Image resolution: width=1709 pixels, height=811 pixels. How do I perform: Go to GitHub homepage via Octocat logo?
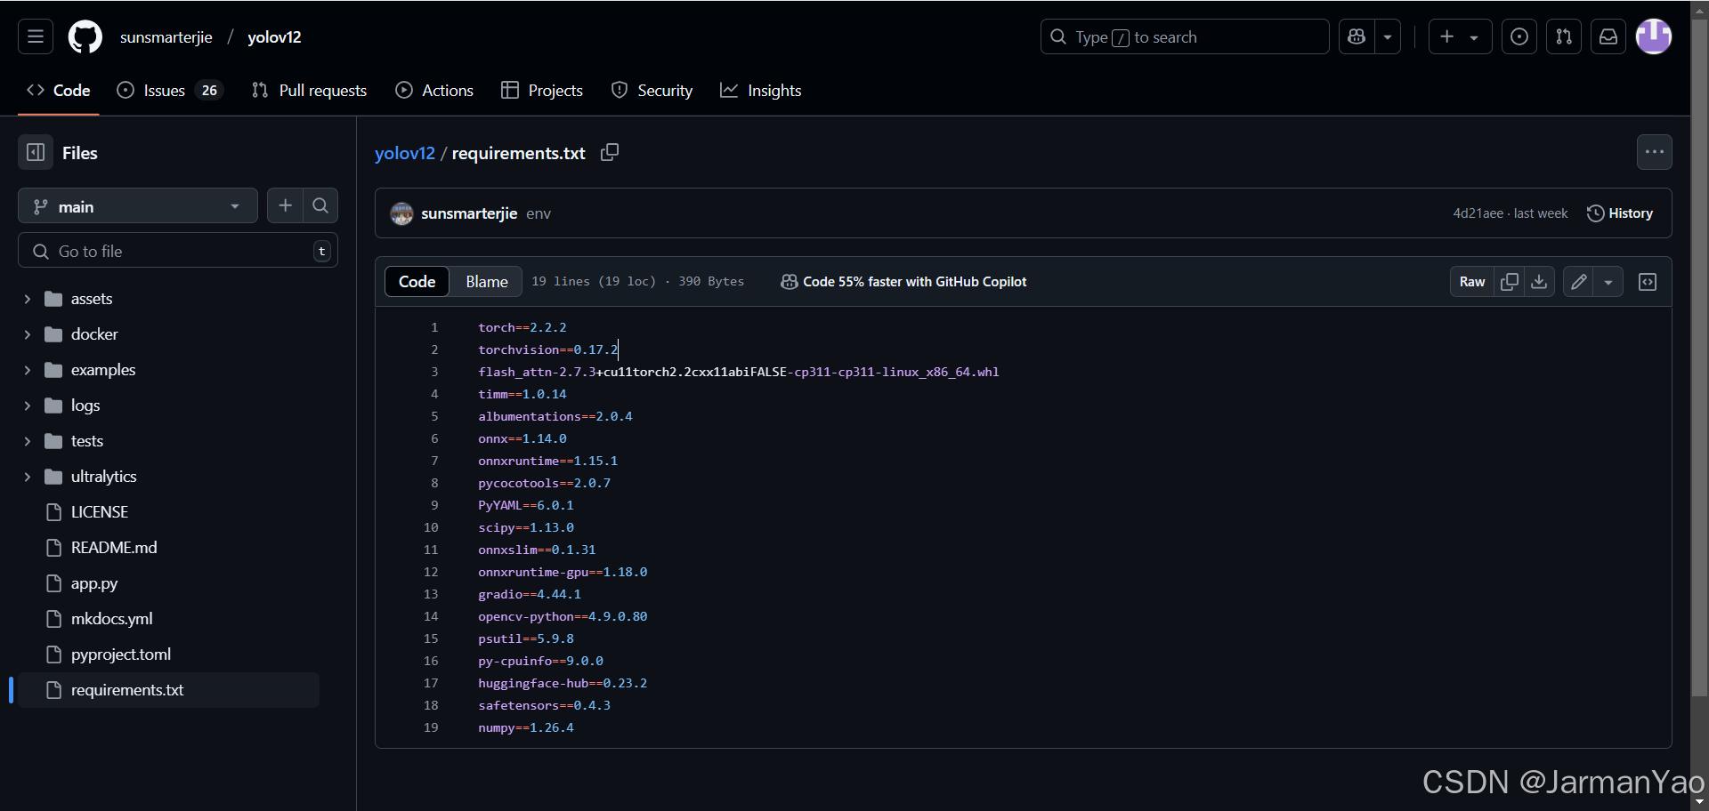tap(85, 36)
